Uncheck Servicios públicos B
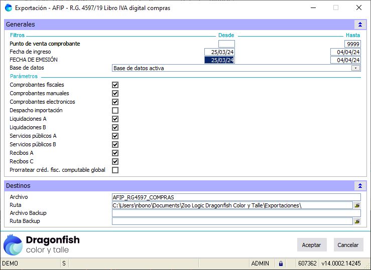The width and height of the screenshot is (371, 270). 115,144
